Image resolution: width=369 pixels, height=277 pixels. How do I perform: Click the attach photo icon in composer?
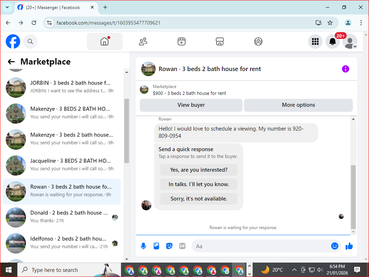156,246
